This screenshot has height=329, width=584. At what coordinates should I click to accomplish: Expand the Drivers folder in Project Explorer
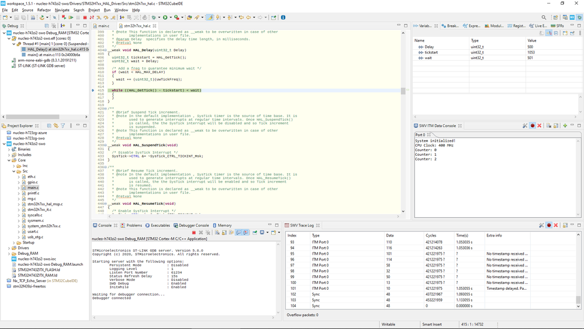click(9, 248)
